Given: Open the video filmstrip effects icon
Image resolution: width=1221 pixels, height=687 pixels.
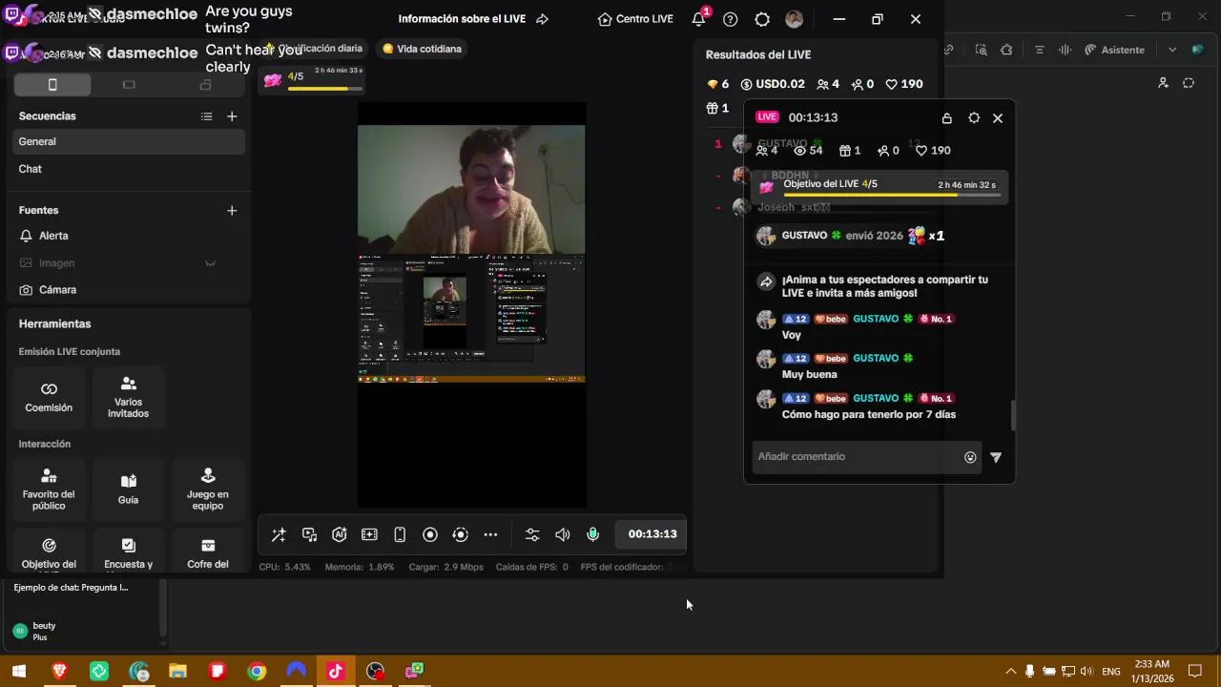Looking at the screenshot, I should click(x=369, y=534).
